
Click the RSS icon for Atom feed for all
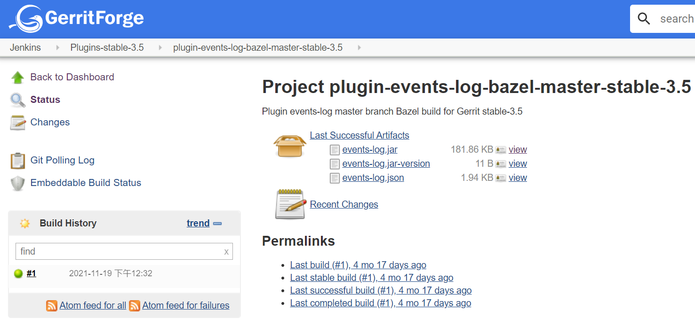tap(52, 305)
